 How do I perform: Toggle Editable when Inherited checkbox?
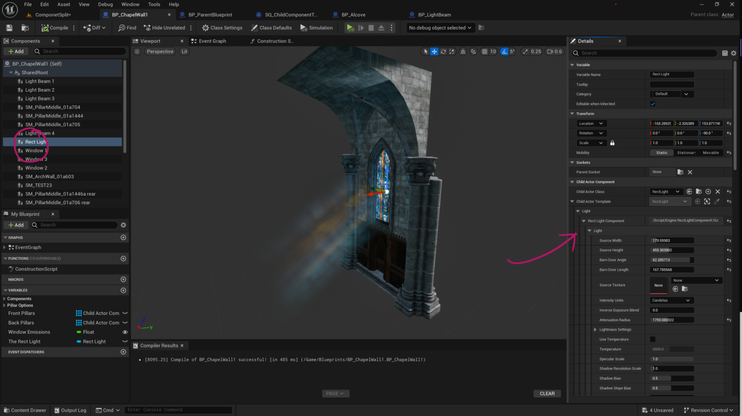pos(653,103)
